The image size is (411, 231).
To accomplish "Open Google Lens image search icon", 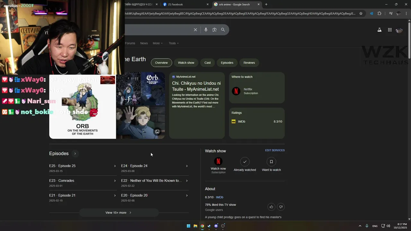I will pyautogui.click(x=214, y=30).
